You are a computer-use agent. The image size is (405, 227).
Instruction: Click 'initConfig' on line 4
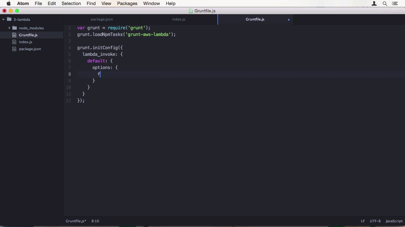coord(105,48)
